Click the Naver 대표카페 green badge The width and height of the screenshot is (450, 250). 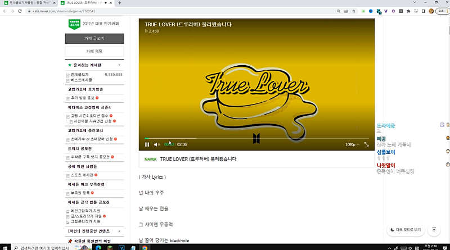[74, 24]
